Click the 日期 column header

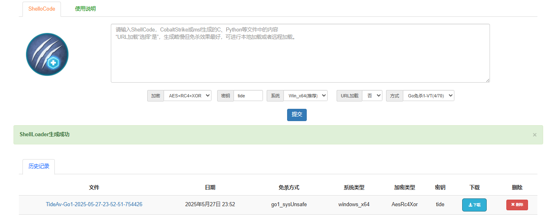210,187
